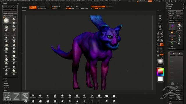Activate the orange Frame view icon
Image resolution: width=186 pixels, height=104 pixels.
click(x=162, y=44)
